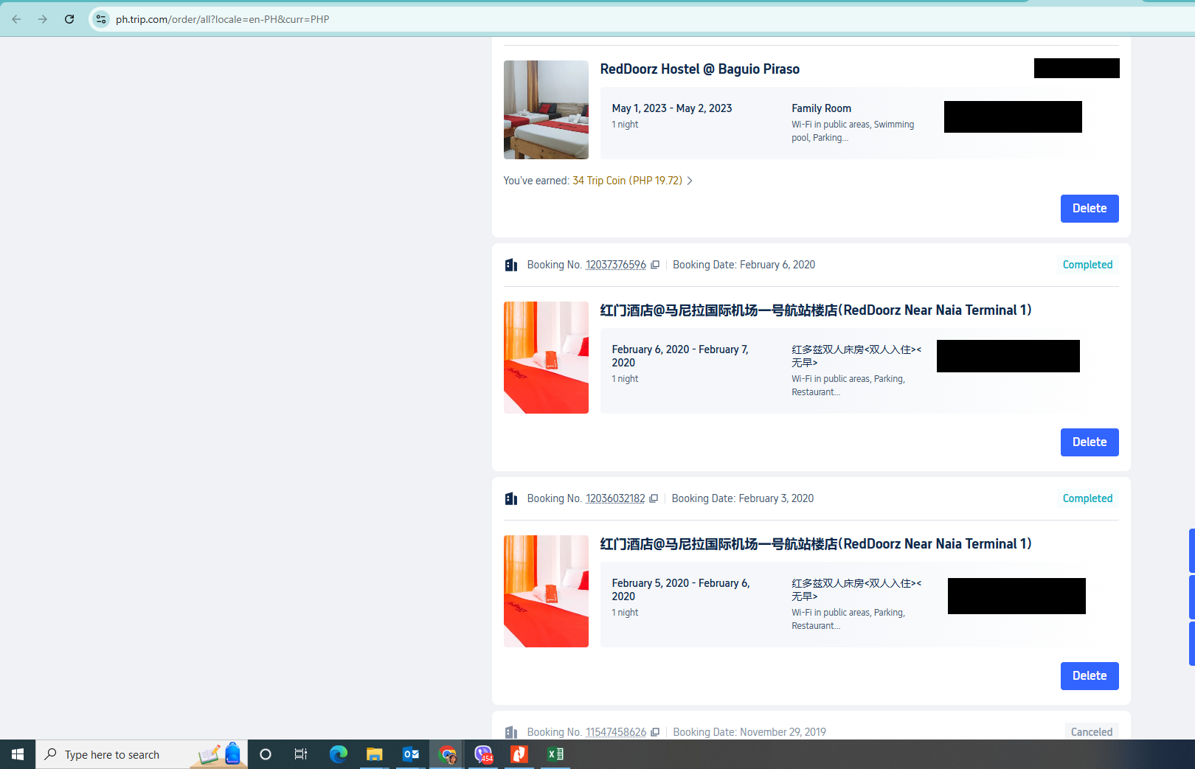Open File Explorer from the taskbar
The image size is (1195, 769).
click(375, 754)
